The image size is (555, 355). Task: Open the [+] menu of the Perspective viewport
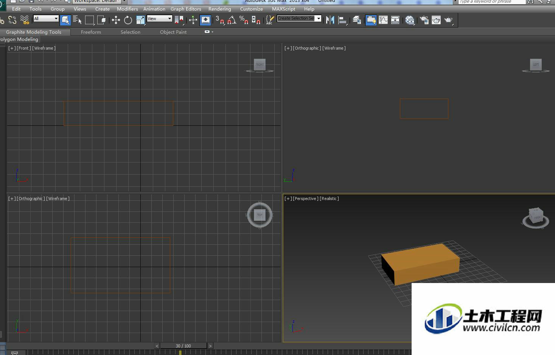click(x=288, y=199)
